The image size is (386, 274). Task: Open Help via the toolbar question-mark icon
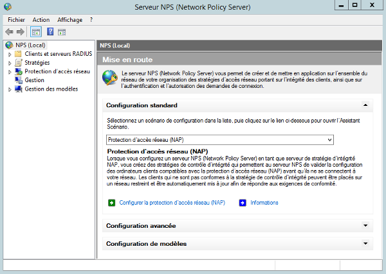[x=50, y=31]
